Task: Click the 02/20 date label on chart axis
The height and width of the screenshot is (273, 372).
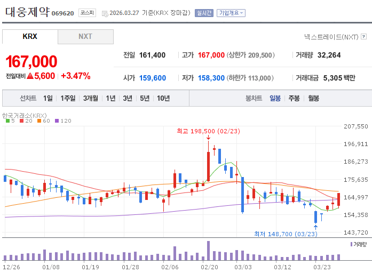Action: (209, 267)
